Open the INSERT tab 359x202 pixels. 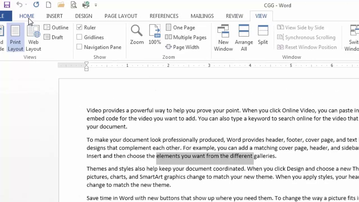[x=54, y=16]
